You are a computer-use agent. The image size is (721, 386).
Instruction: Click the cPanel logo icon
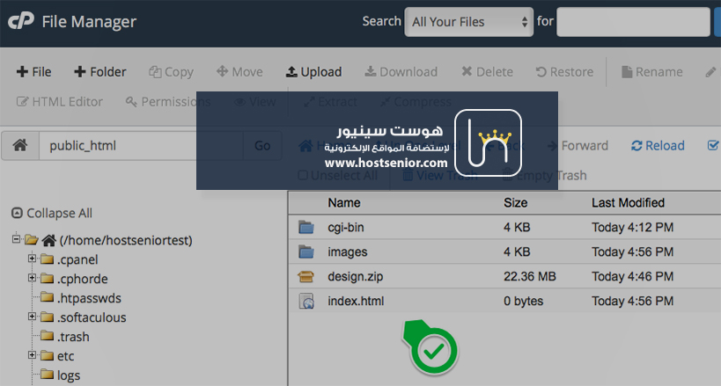pyautogui.click(x=21, y=21)
